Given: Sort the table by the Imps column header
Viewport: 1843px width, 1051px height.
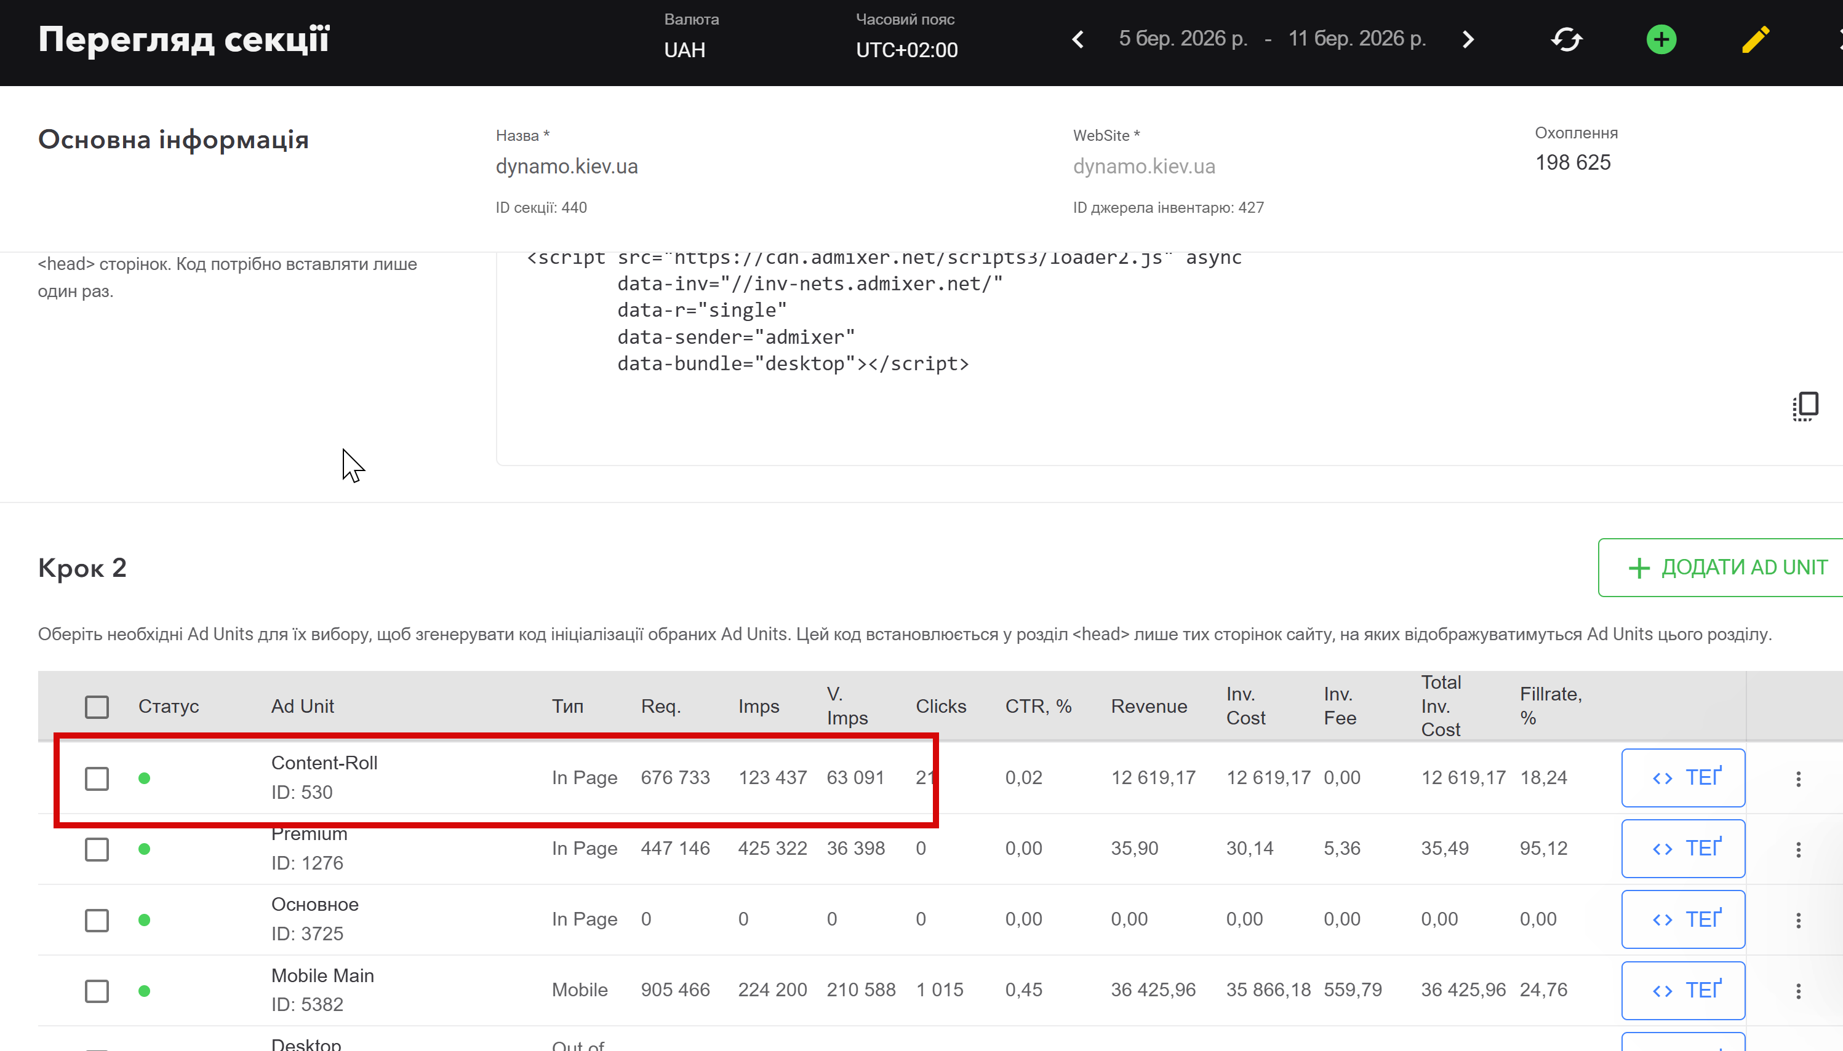Looking at the screenshot, I should 758,706.
